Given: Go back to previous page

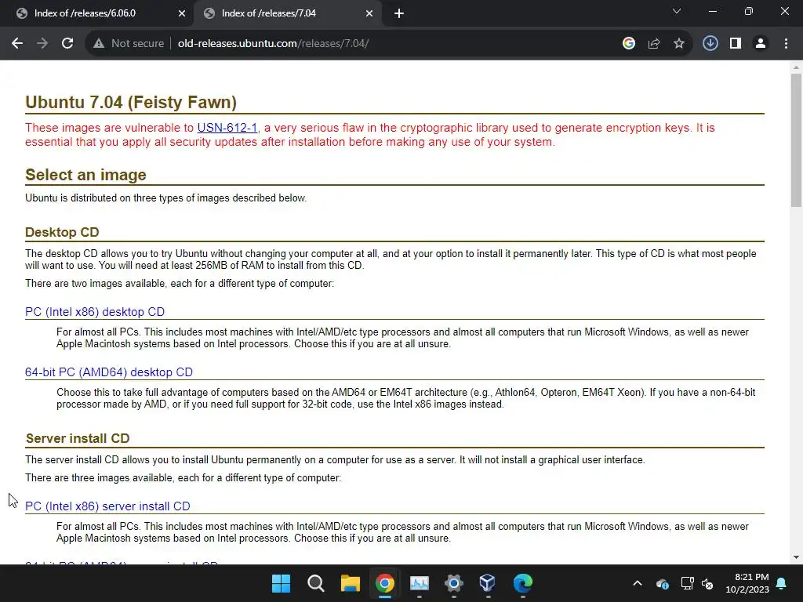Looking at the screenshot, I should point(17,44).
